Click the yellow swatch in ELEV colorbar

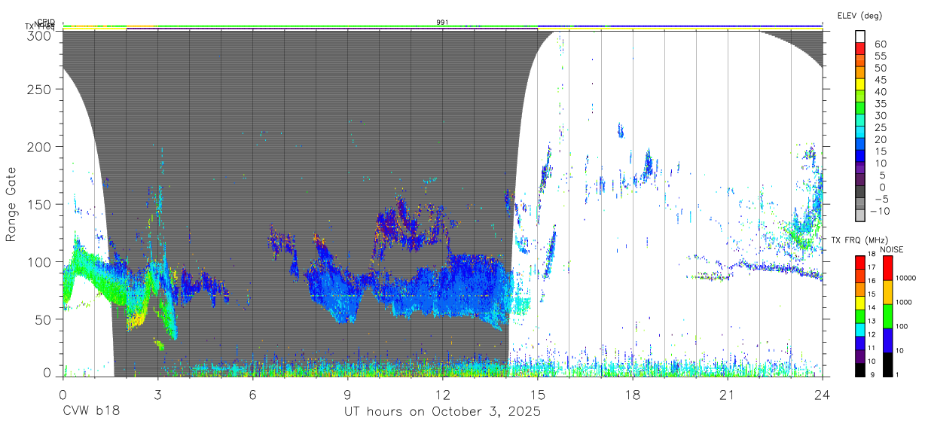[861, 84]
